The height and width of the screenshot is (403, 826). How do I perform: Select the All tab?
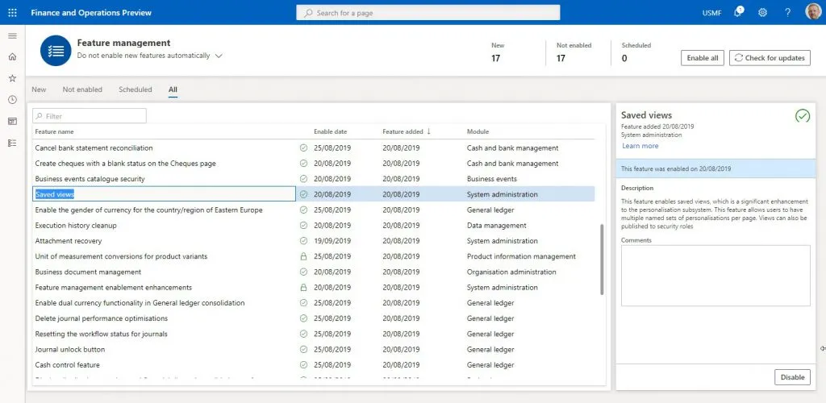pos(173,89)
